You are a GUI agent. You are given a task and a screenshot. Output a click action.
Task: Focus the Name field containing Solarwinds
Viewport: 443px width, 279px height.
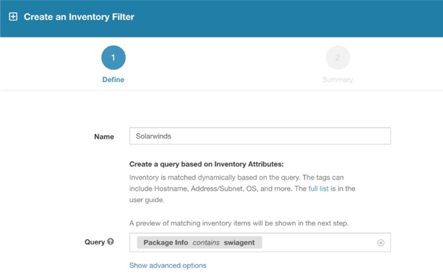pyautogui.click(x=260, y=136)
